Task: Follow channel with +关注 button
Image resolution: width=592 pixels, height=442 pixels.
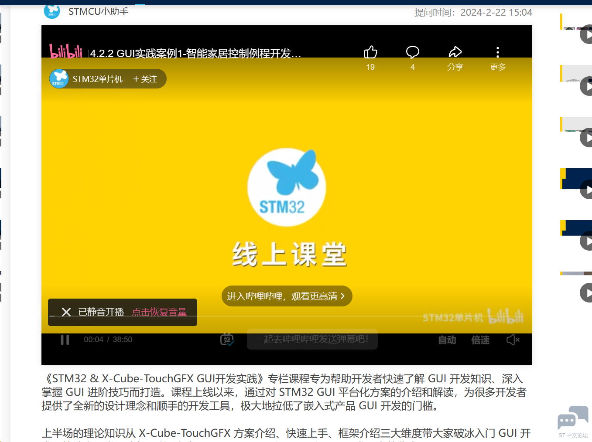Action: pyautogui.click(x=145, y=79)
